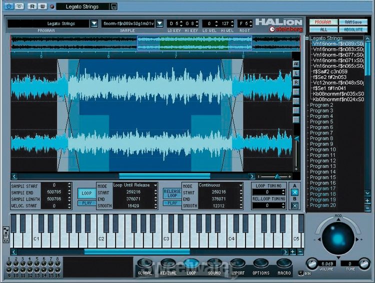The width and height of the screenshot is (375, 283).
Task: Adjust the horizontal zoom slider handle
Action: 277,176
